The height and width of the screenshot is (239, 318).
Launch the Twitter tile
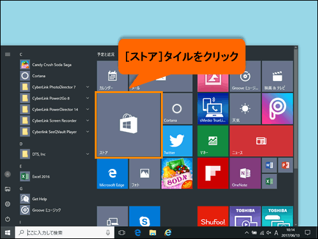pyautogui.click(x=177, y=141)
